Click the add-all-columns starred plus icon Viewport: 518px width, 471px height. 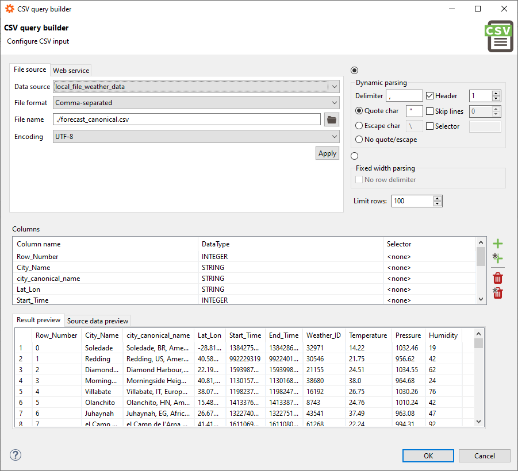497,258
